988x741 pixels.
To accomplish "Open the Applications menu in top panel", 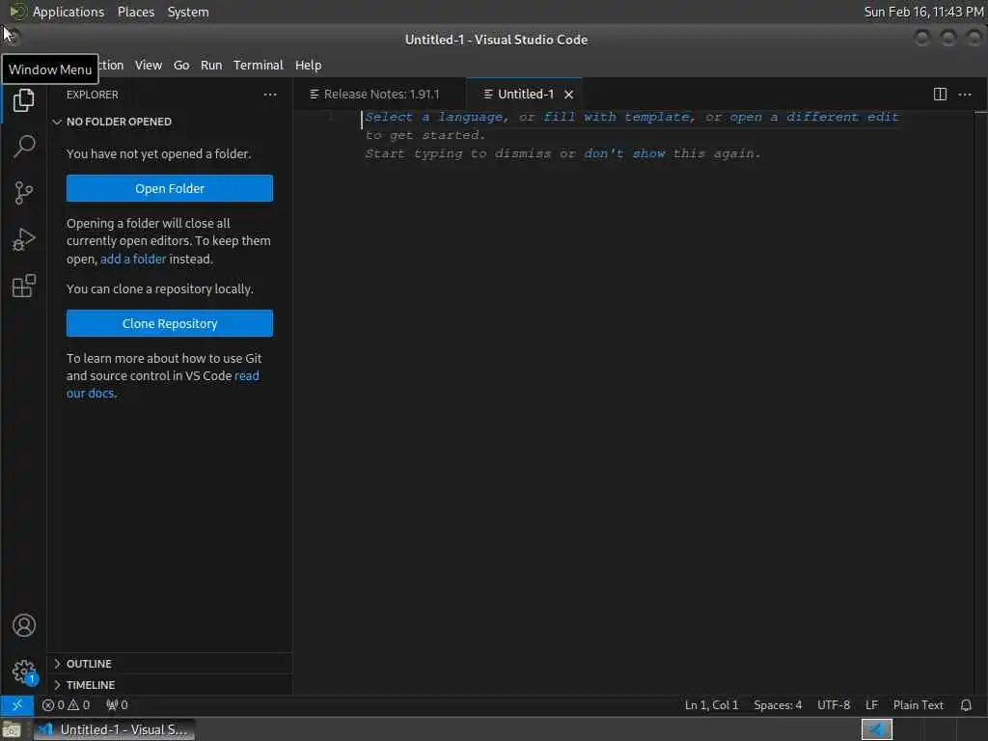I will 69,12.
